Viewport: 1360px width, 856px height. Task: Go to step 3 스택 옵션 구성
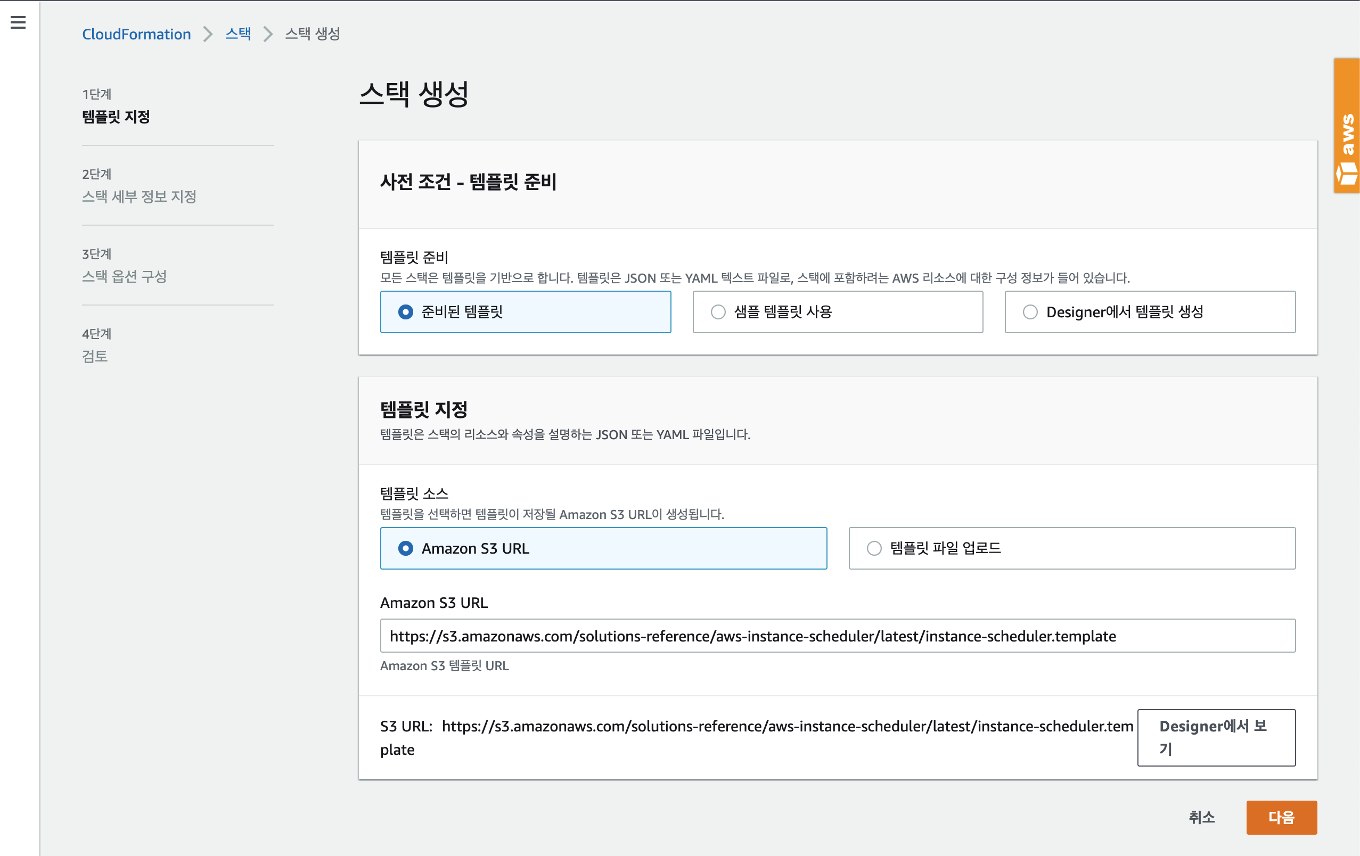coord(124,276)
